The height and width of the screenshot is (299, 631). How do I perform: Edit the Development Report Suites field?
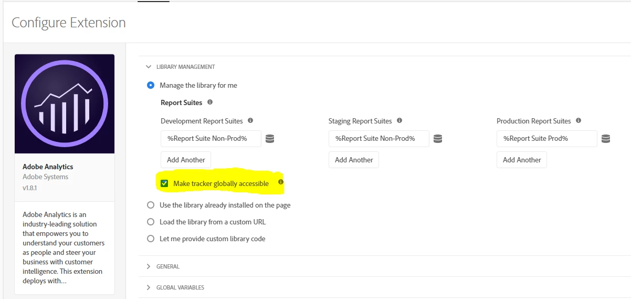[211, 139]
